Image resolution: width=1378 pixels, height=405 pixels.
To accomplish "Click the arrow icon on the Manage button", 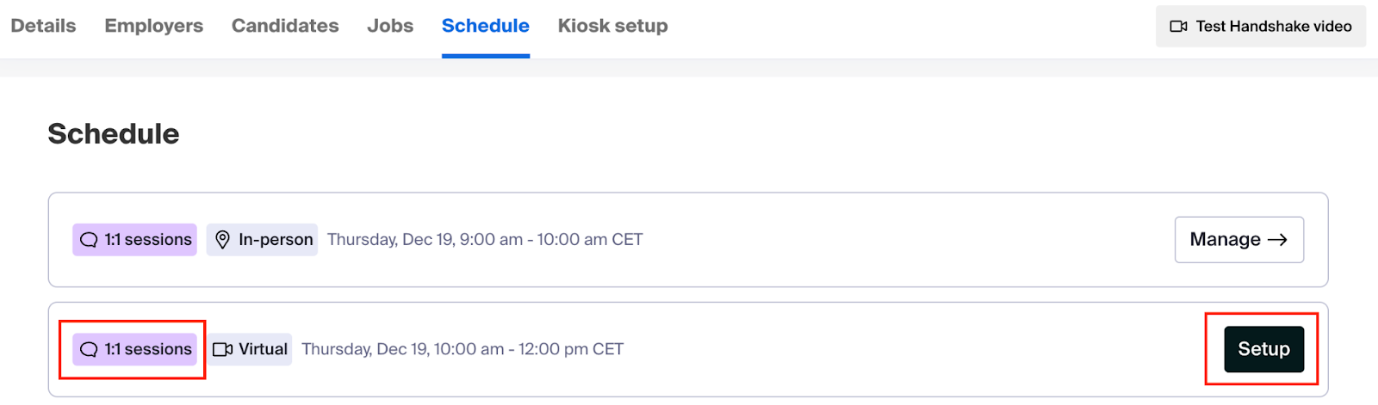I will click(1278, 240).
